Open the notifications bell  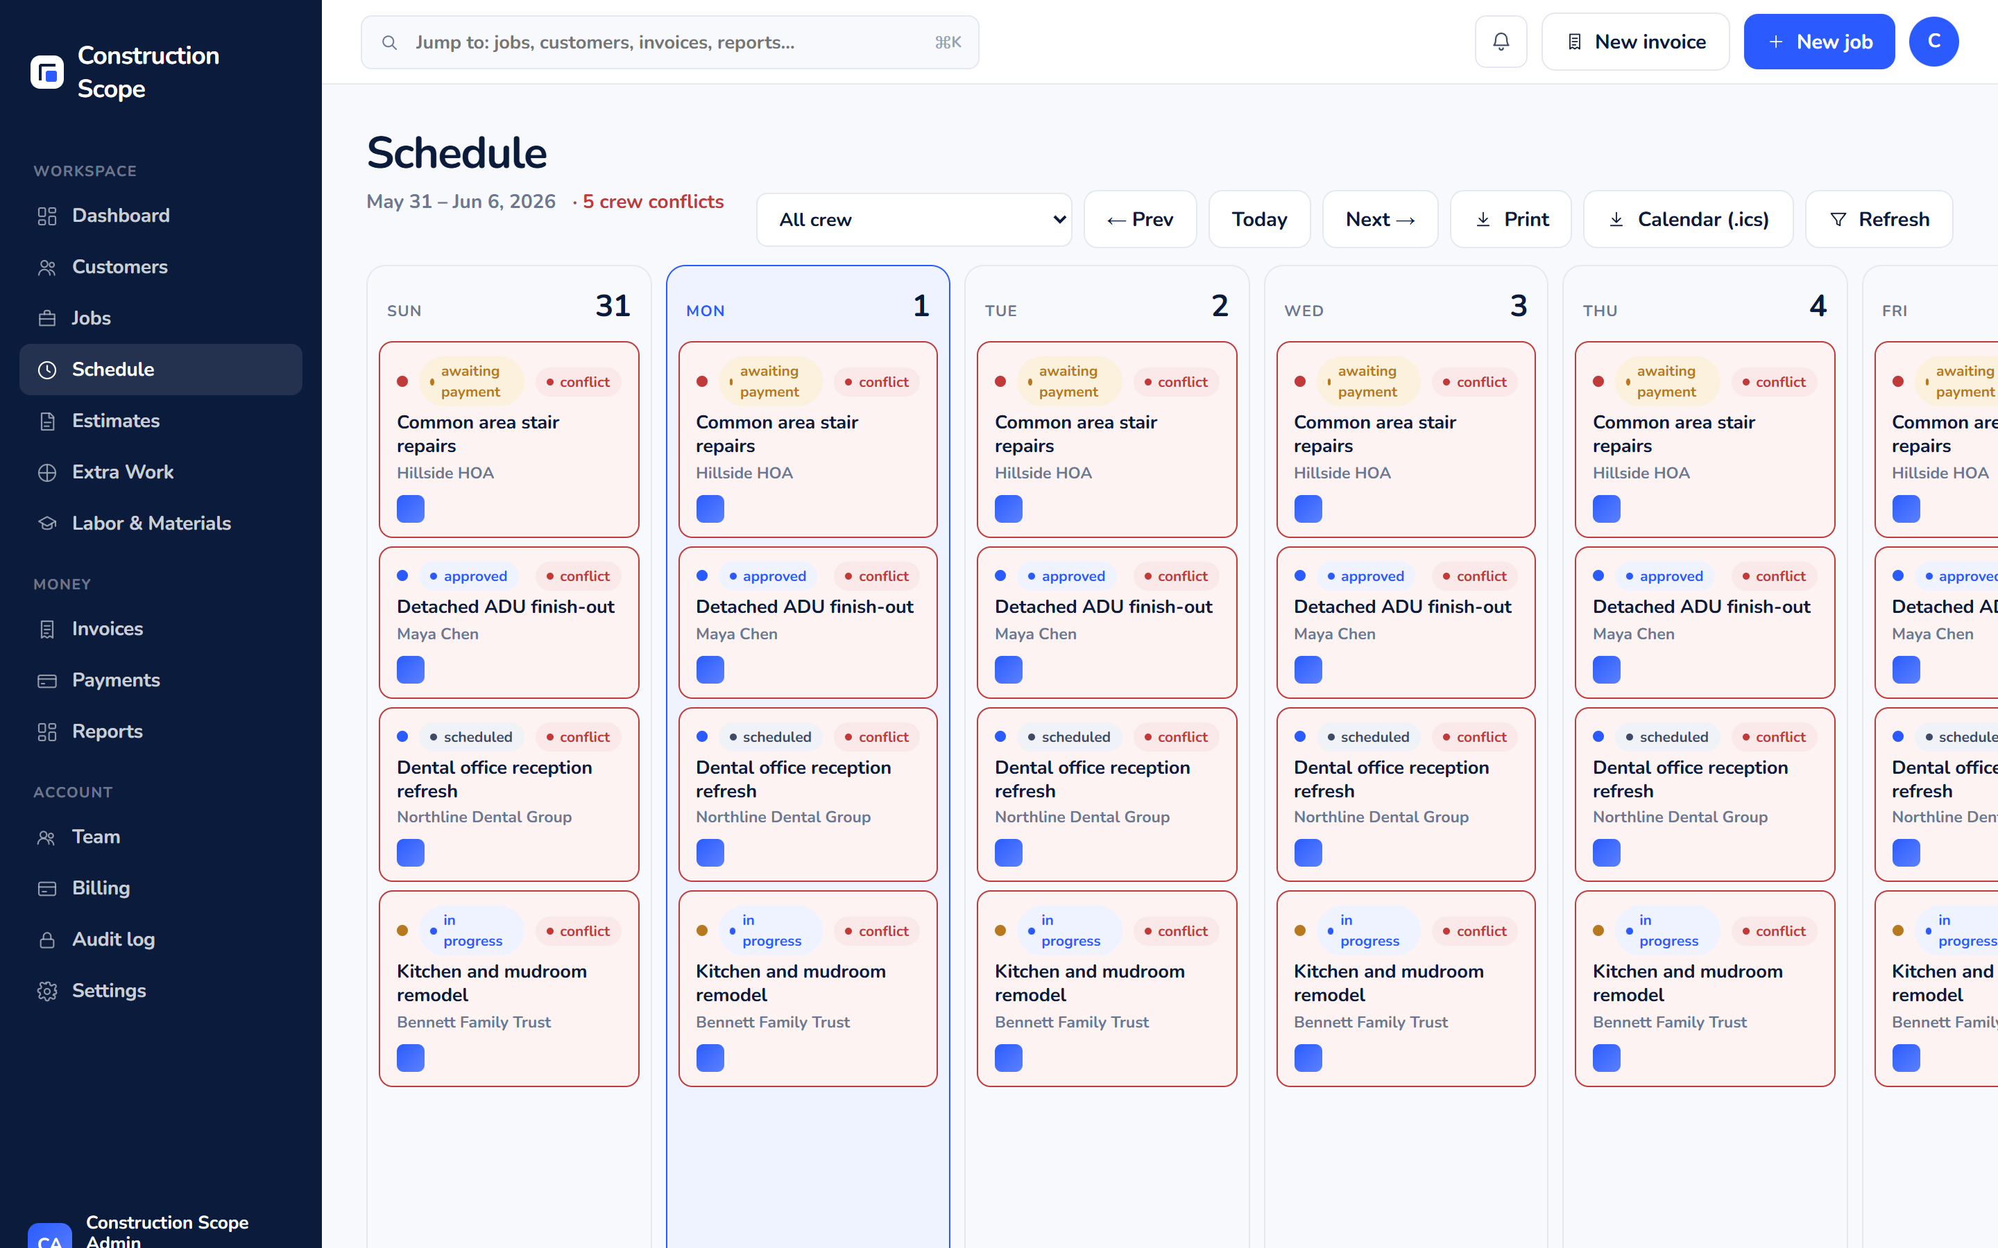1501,42
